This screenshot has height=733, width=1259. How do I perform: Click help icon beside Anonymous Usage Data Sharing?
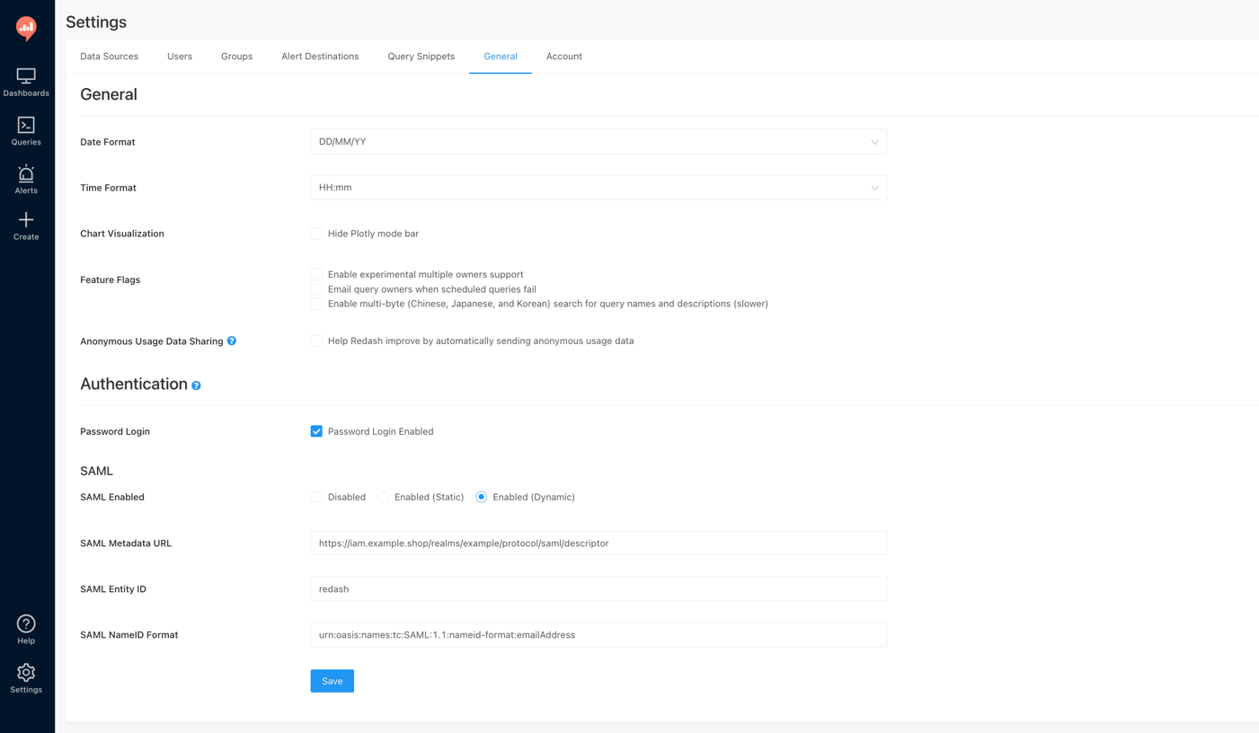click(x=232, y=341)
